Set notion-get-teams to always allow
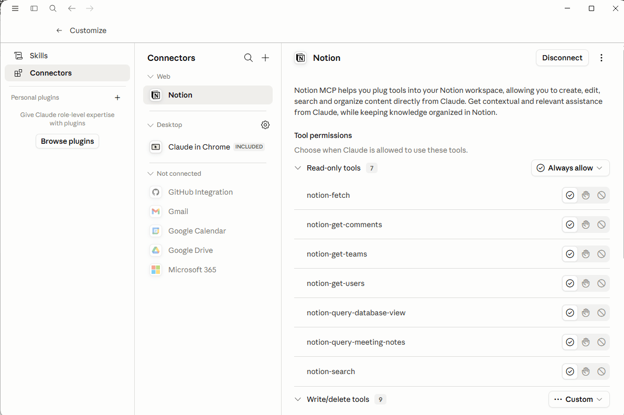 (x=570, y=254)
